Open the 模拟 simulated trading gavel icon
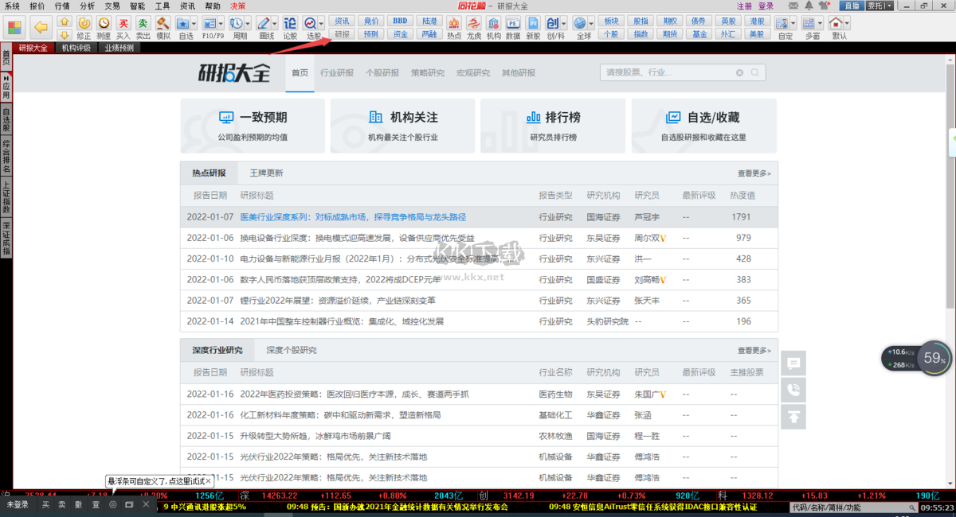 pyautogui.click(x=163, y=27)
